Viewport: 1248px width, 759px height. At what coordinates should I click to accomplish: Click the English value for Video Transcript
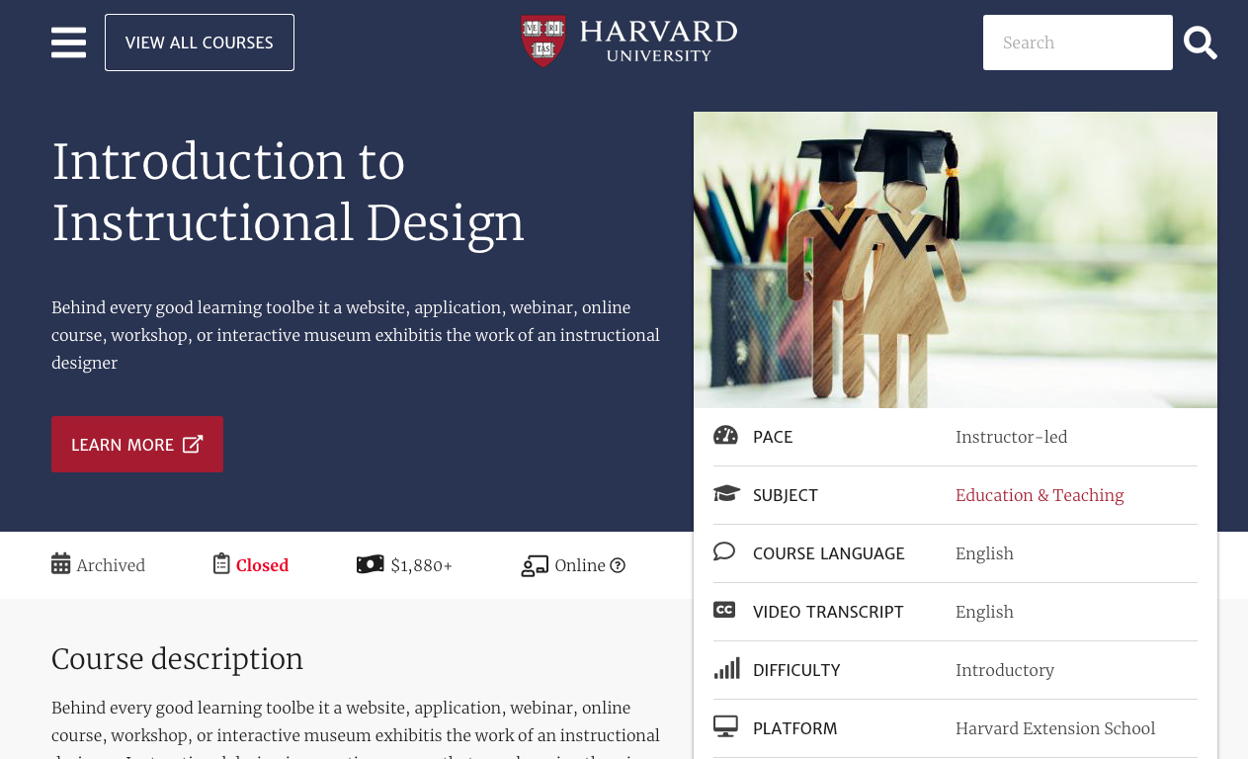pyautogui.click(x=984, y=612)
